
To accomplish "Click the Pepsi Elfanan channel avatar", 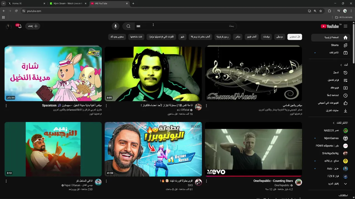I will pos(98,182).
